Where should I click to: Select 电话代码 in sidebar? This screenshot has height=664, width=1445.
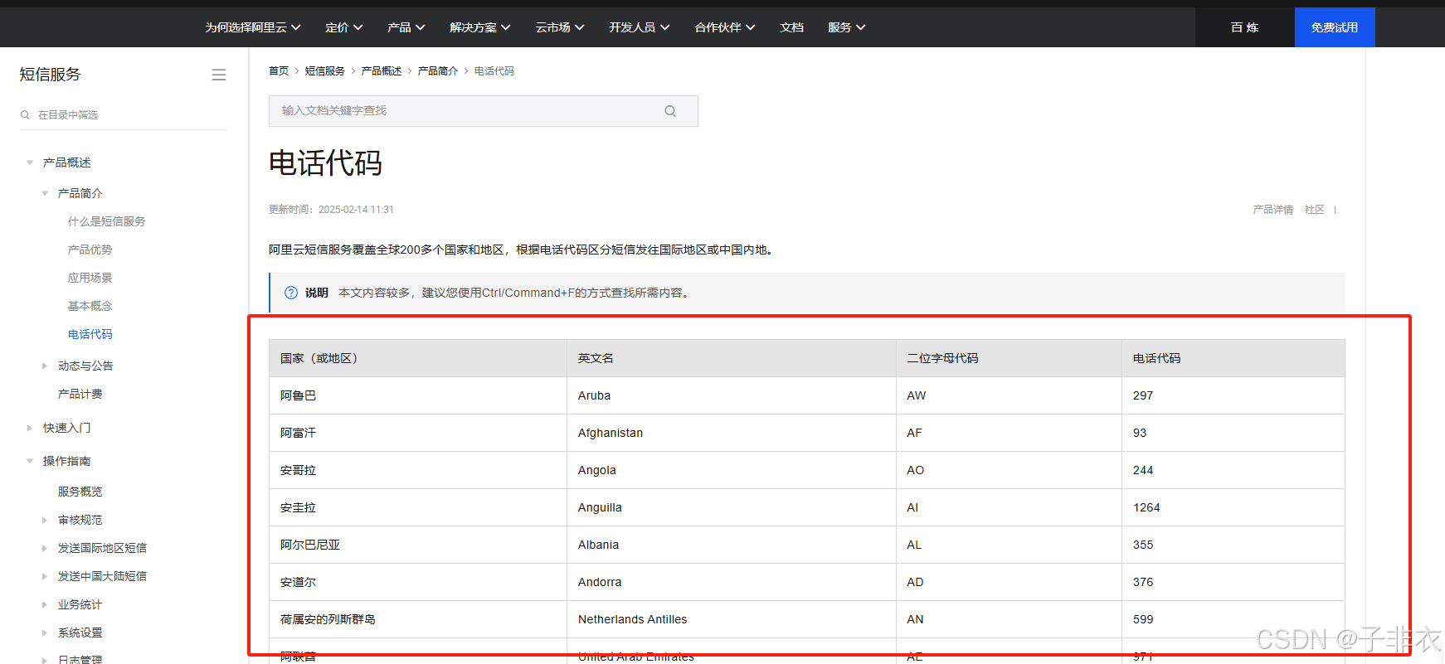tap(90, 334)
